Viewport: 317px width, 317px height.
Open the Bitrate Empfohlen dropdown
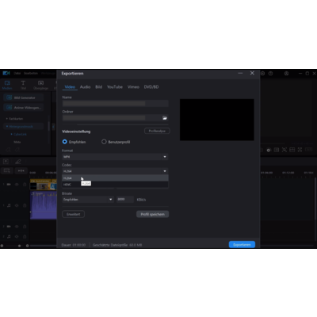[88, 200]
